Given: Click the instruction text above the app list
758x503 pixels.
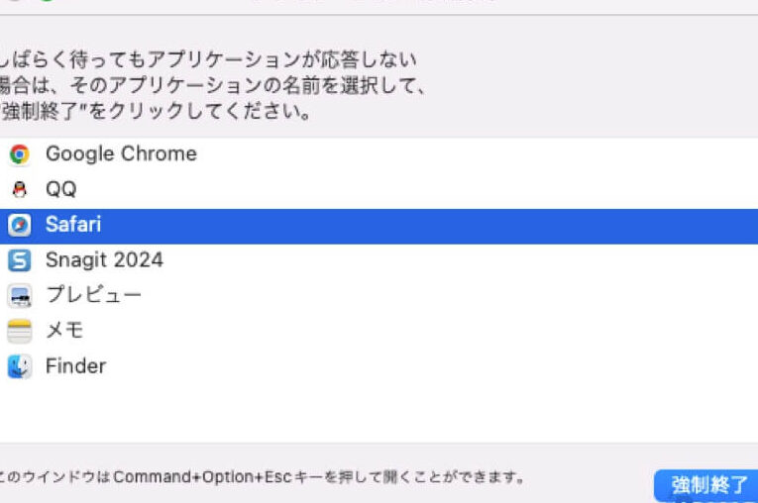Looking at the screenshot, I should click(x=213, y=86).
